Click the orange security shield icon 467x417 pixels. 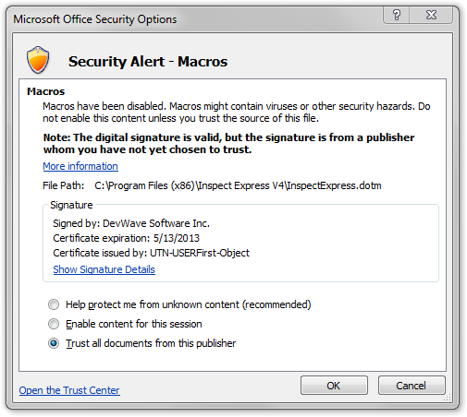[x=38, y=60]
